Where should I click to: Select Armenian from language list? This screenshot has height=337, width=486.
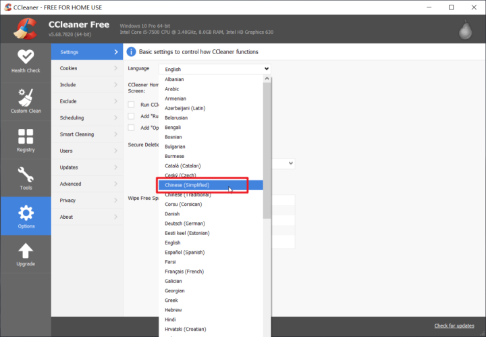click(x=211, y=99)
